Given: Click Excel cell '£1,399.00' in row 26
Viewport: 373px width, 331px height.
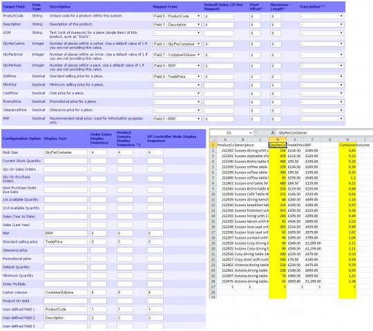Looking at the screenshot, I should pos(313,281).
